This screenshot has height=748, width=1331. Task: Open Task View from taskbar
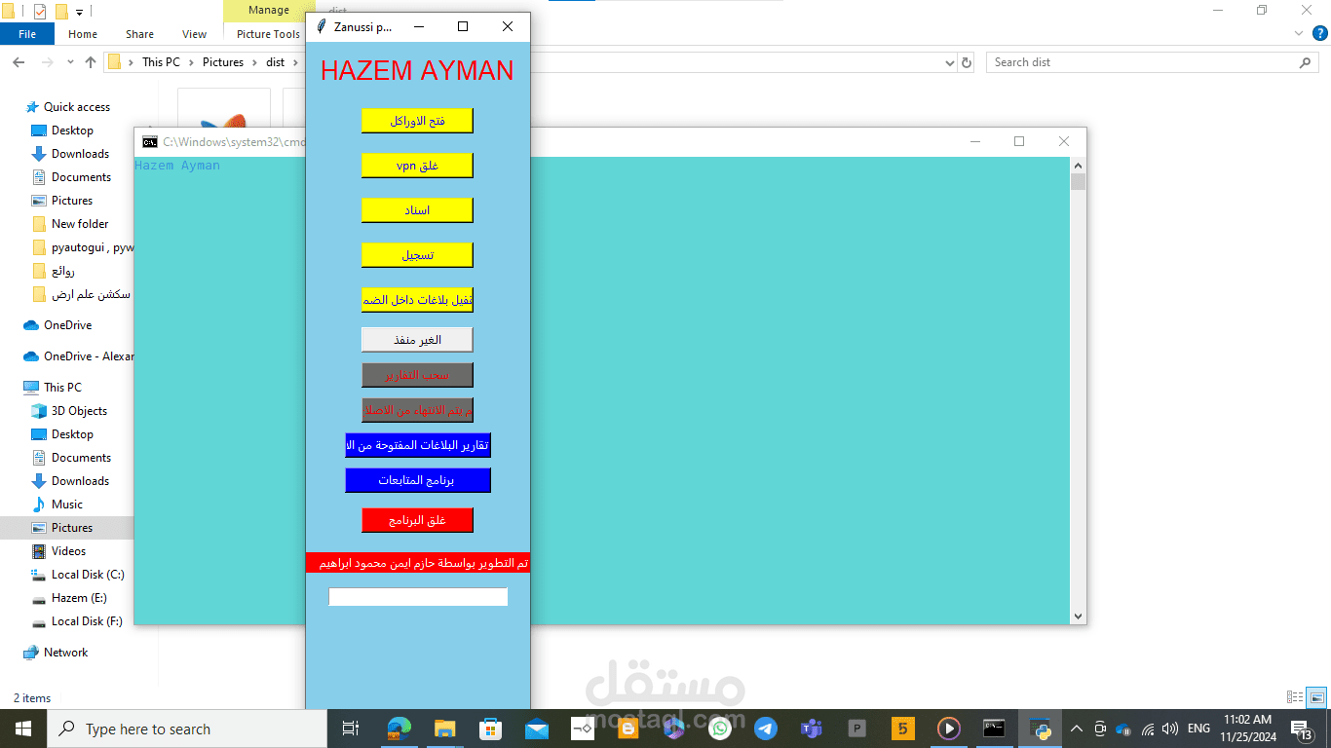351,729
